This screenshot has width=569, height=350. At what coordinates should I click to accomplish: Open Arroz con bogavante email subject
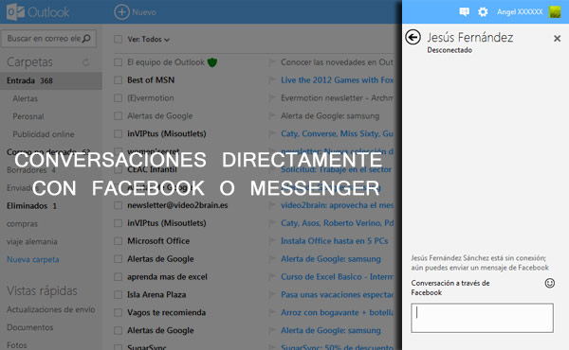coord(337,312)
